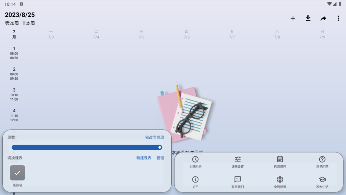This screenshot has height=195, width=346.
Task: Select the 未命名 timetable checkmark tile
Action: [18, 173]
